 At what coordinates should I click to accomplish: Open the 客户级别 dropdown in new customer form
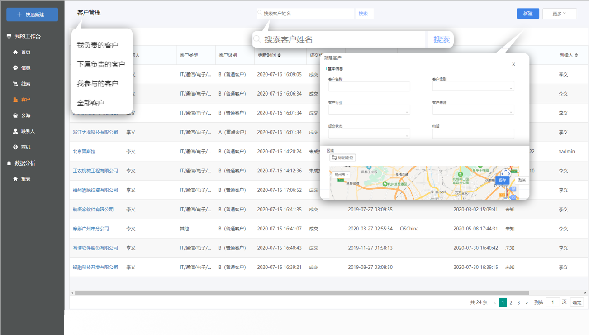[x=473, y=86]
